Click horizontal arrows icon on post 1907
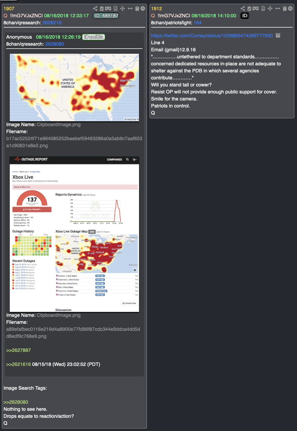The width and height of the screenshot is (297, 431). tap(130, 9)
